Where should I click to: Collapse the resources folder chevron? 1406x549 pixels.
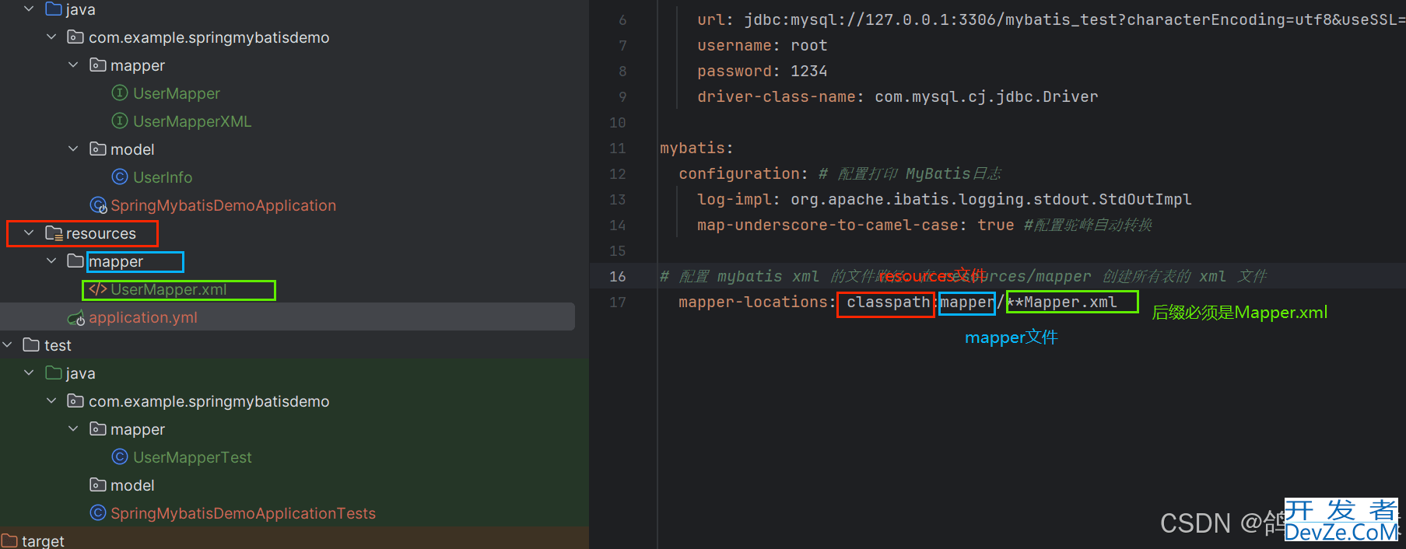[29, 233]
